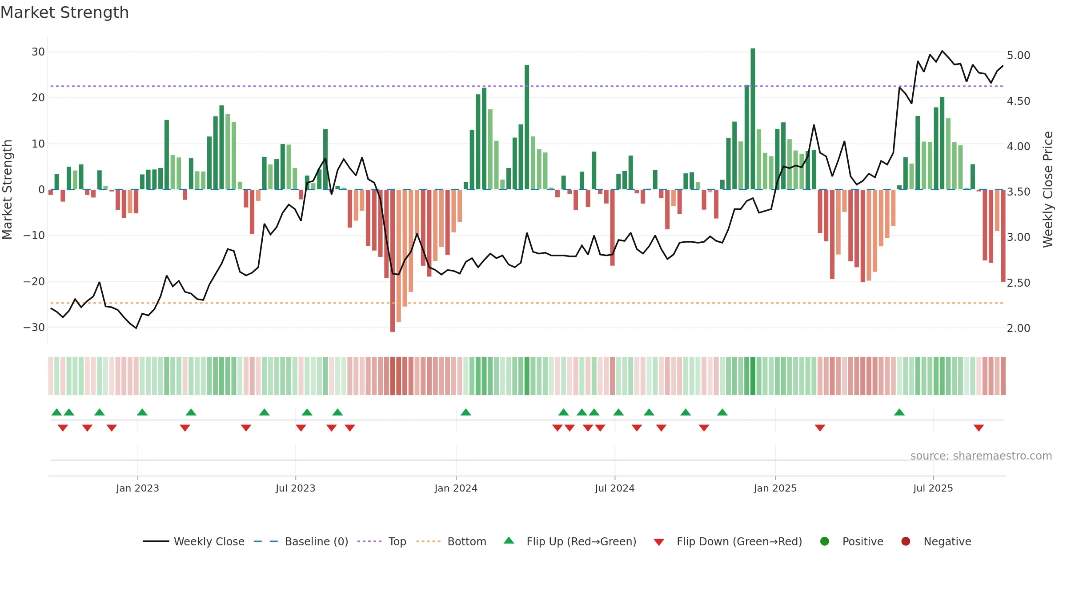
Task: Select the Jul 2025 x-axis label
Action: tap(933, 488)
